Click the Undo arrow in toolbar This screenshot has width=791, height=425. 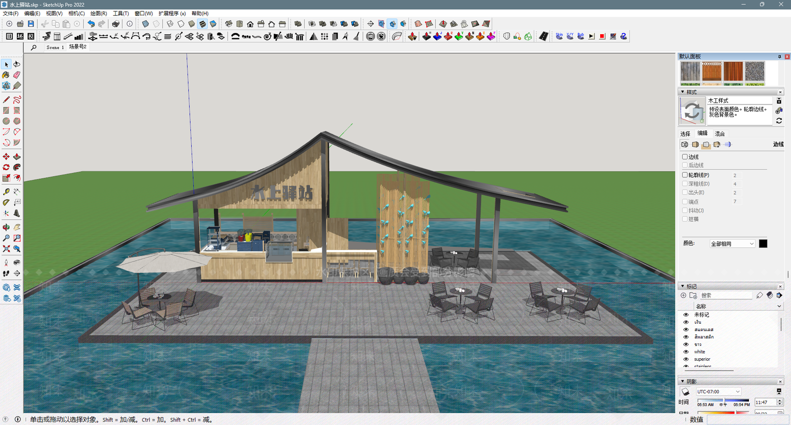pyautogui.click(x=91, y=24)
